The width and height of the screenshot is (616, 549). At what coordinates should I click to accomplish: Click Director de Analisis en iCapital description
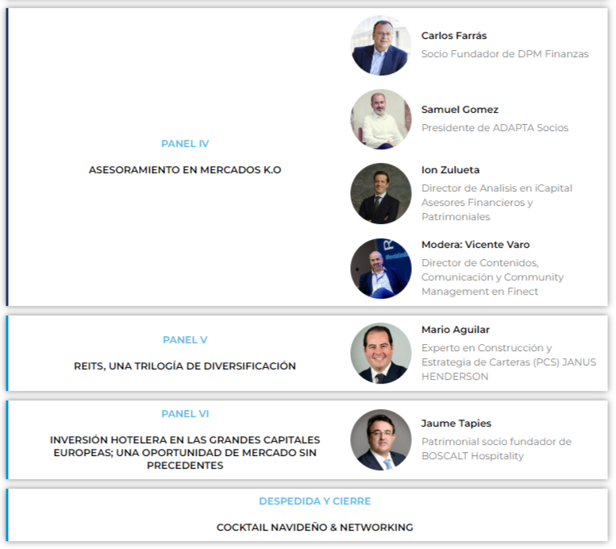coord(497,203)
